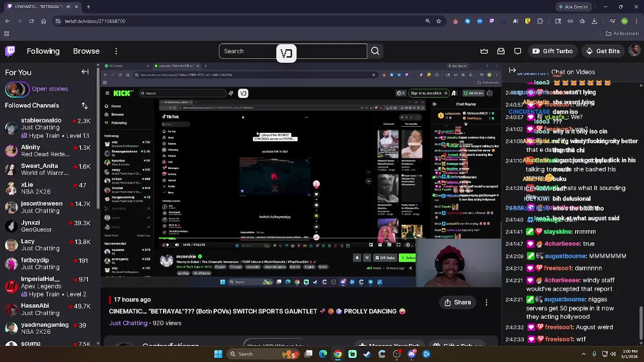Click the browser back arrow

[x=7, y=21]
